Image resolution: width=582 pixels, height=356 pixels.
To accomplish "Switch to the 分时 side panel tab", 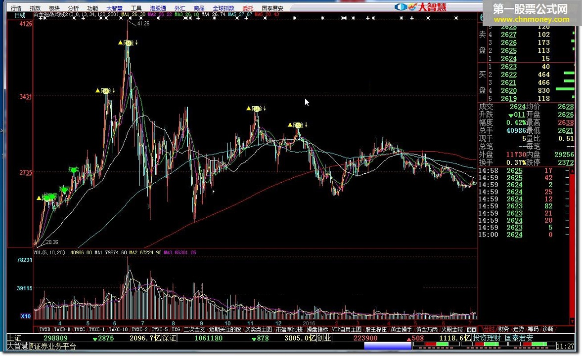I will tap(489, 329).
